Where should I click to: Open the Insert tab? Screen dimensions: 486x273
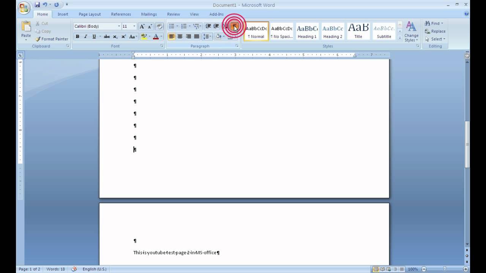tap(63, 14)
